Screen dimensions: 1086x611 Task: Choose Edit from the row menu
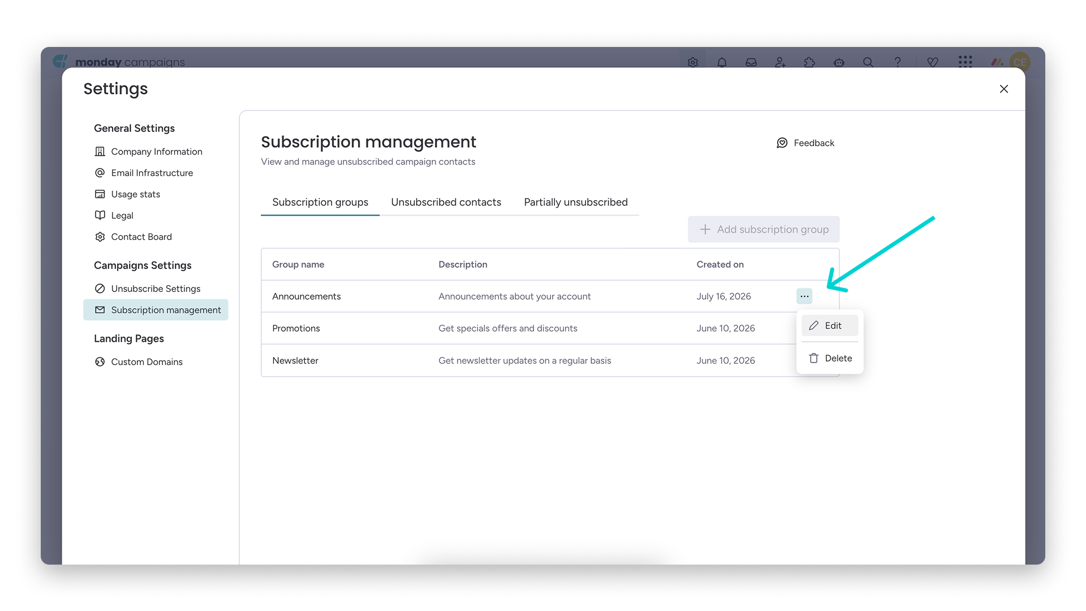[830, 326]
